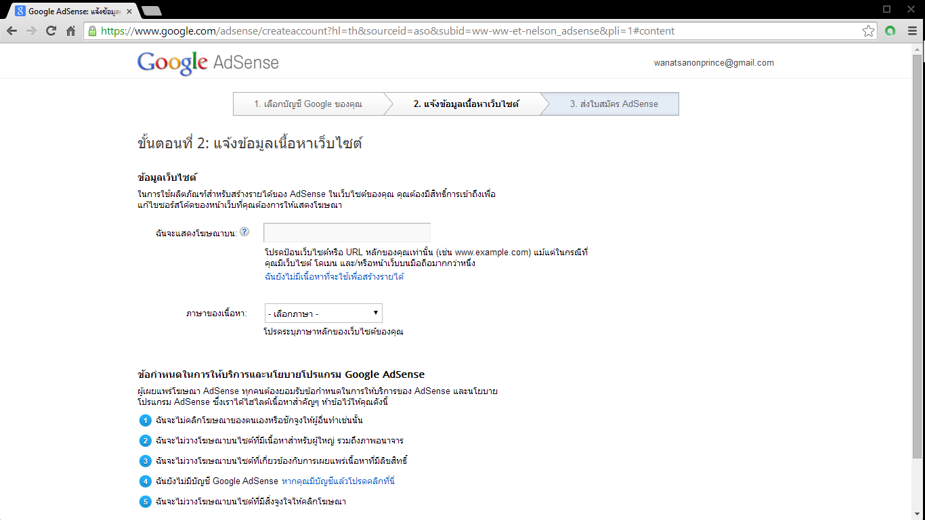View the green padlock site security info
925x520 pixels.
(x=92, y=31)
